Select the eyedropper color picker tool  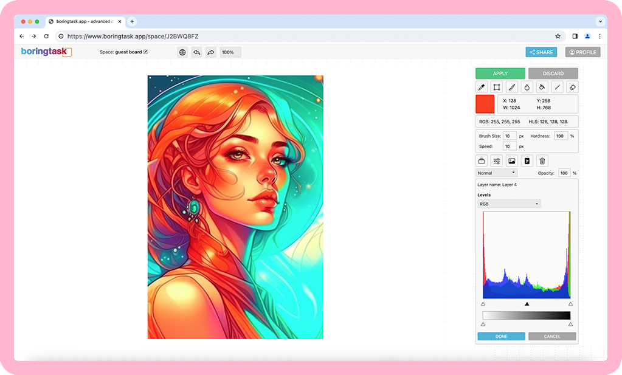(x=482, y=87)
